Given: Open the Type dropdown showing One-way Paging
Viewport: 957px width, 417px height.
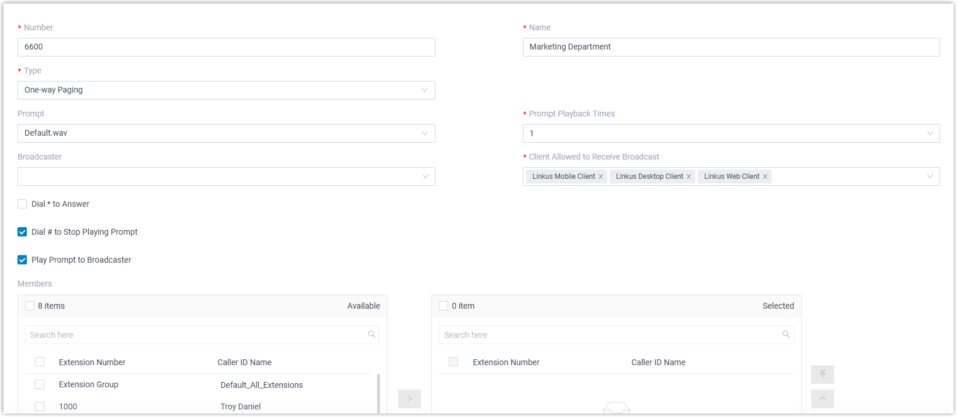Looking at the screenshot, I should [226, 90].
